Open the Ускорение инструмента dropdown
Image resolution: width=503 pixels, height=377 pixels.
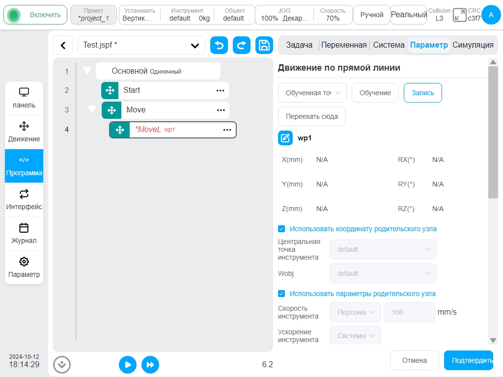click(x=356, y=336)
